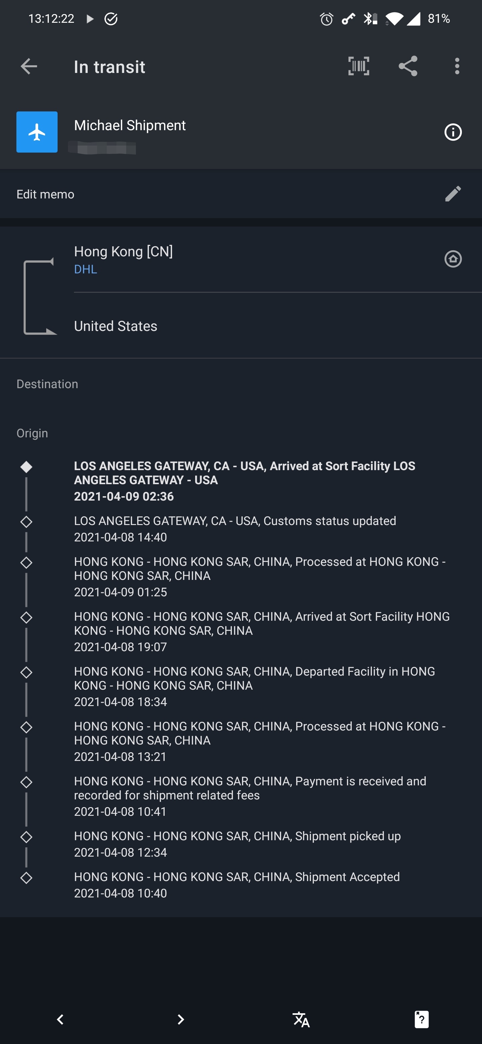The width and height of the screenshot is (482, 1044).
Task: Open the three-dot overflow menu
Action: [x=457, y=66]
